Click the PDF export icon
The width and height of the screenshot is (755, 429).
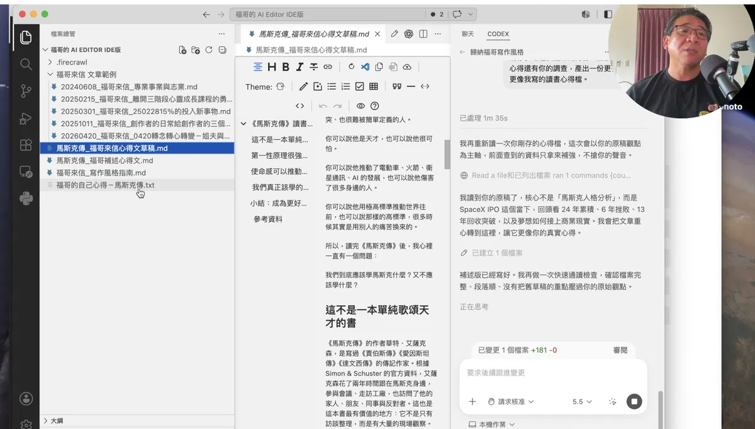(x=393, y=67)
